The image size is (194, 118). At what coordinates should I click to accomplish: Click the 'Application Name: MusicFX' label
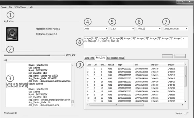48,29
